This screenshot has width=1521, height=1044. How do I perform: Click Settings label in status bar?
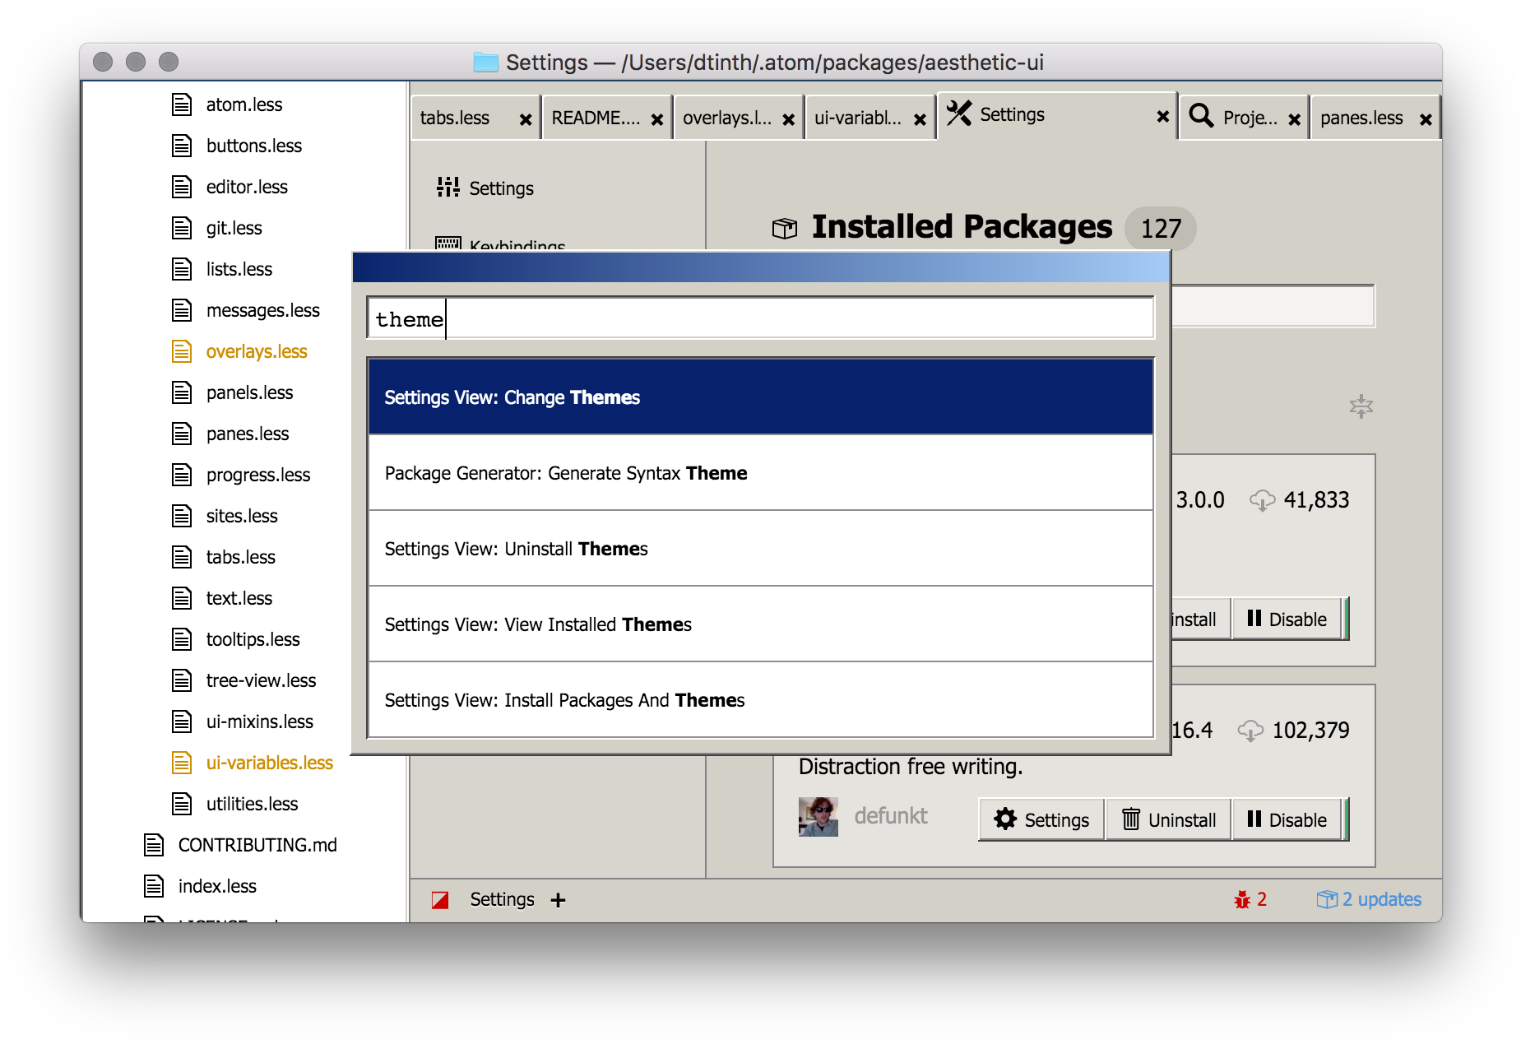(x=502, y=899)
